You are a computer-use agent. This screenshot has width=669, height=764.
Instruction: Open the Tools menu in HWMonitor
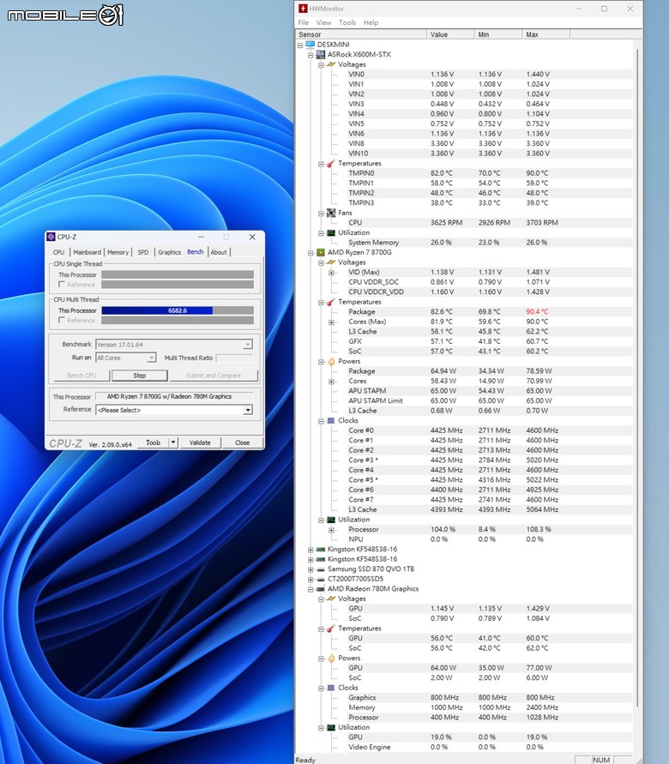tap(347, 22)
